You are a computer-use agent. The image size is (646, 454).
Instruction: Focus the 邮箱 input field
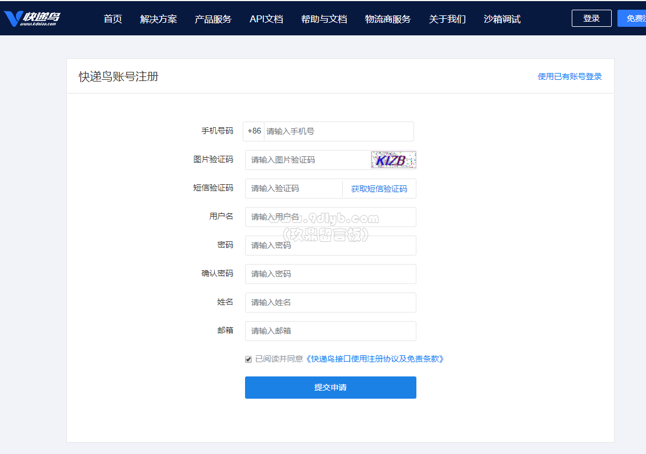point(330,331)
